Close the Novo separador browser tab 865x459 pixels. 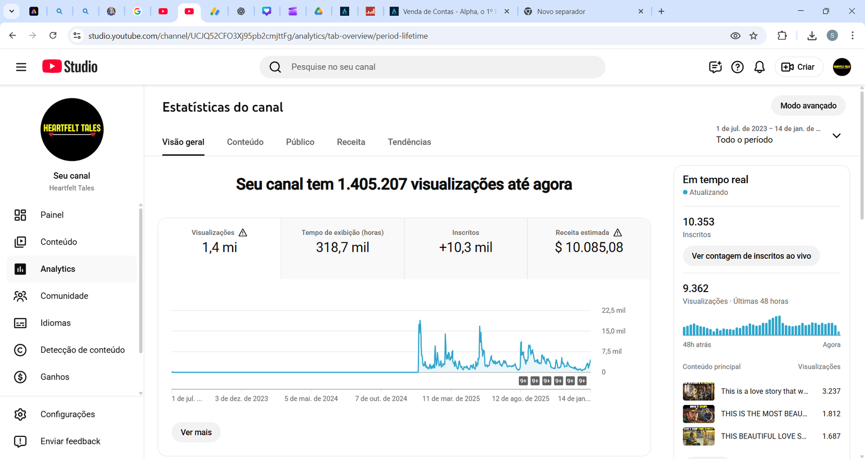coord(641,11)
